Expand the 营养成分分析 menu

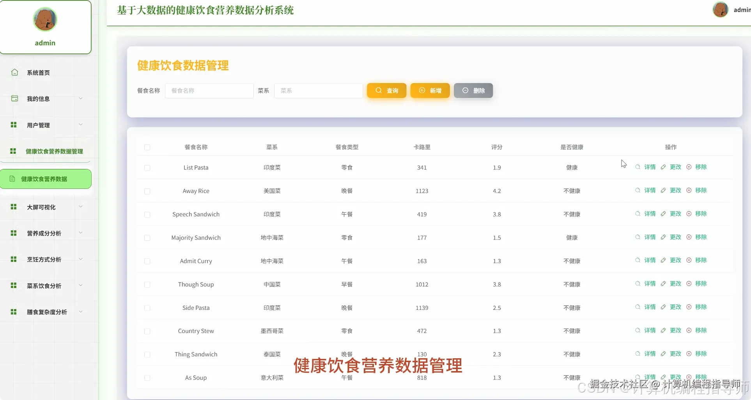(x=43, y=233)
